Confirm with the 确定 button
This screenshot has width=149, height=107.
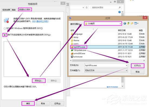28,103
